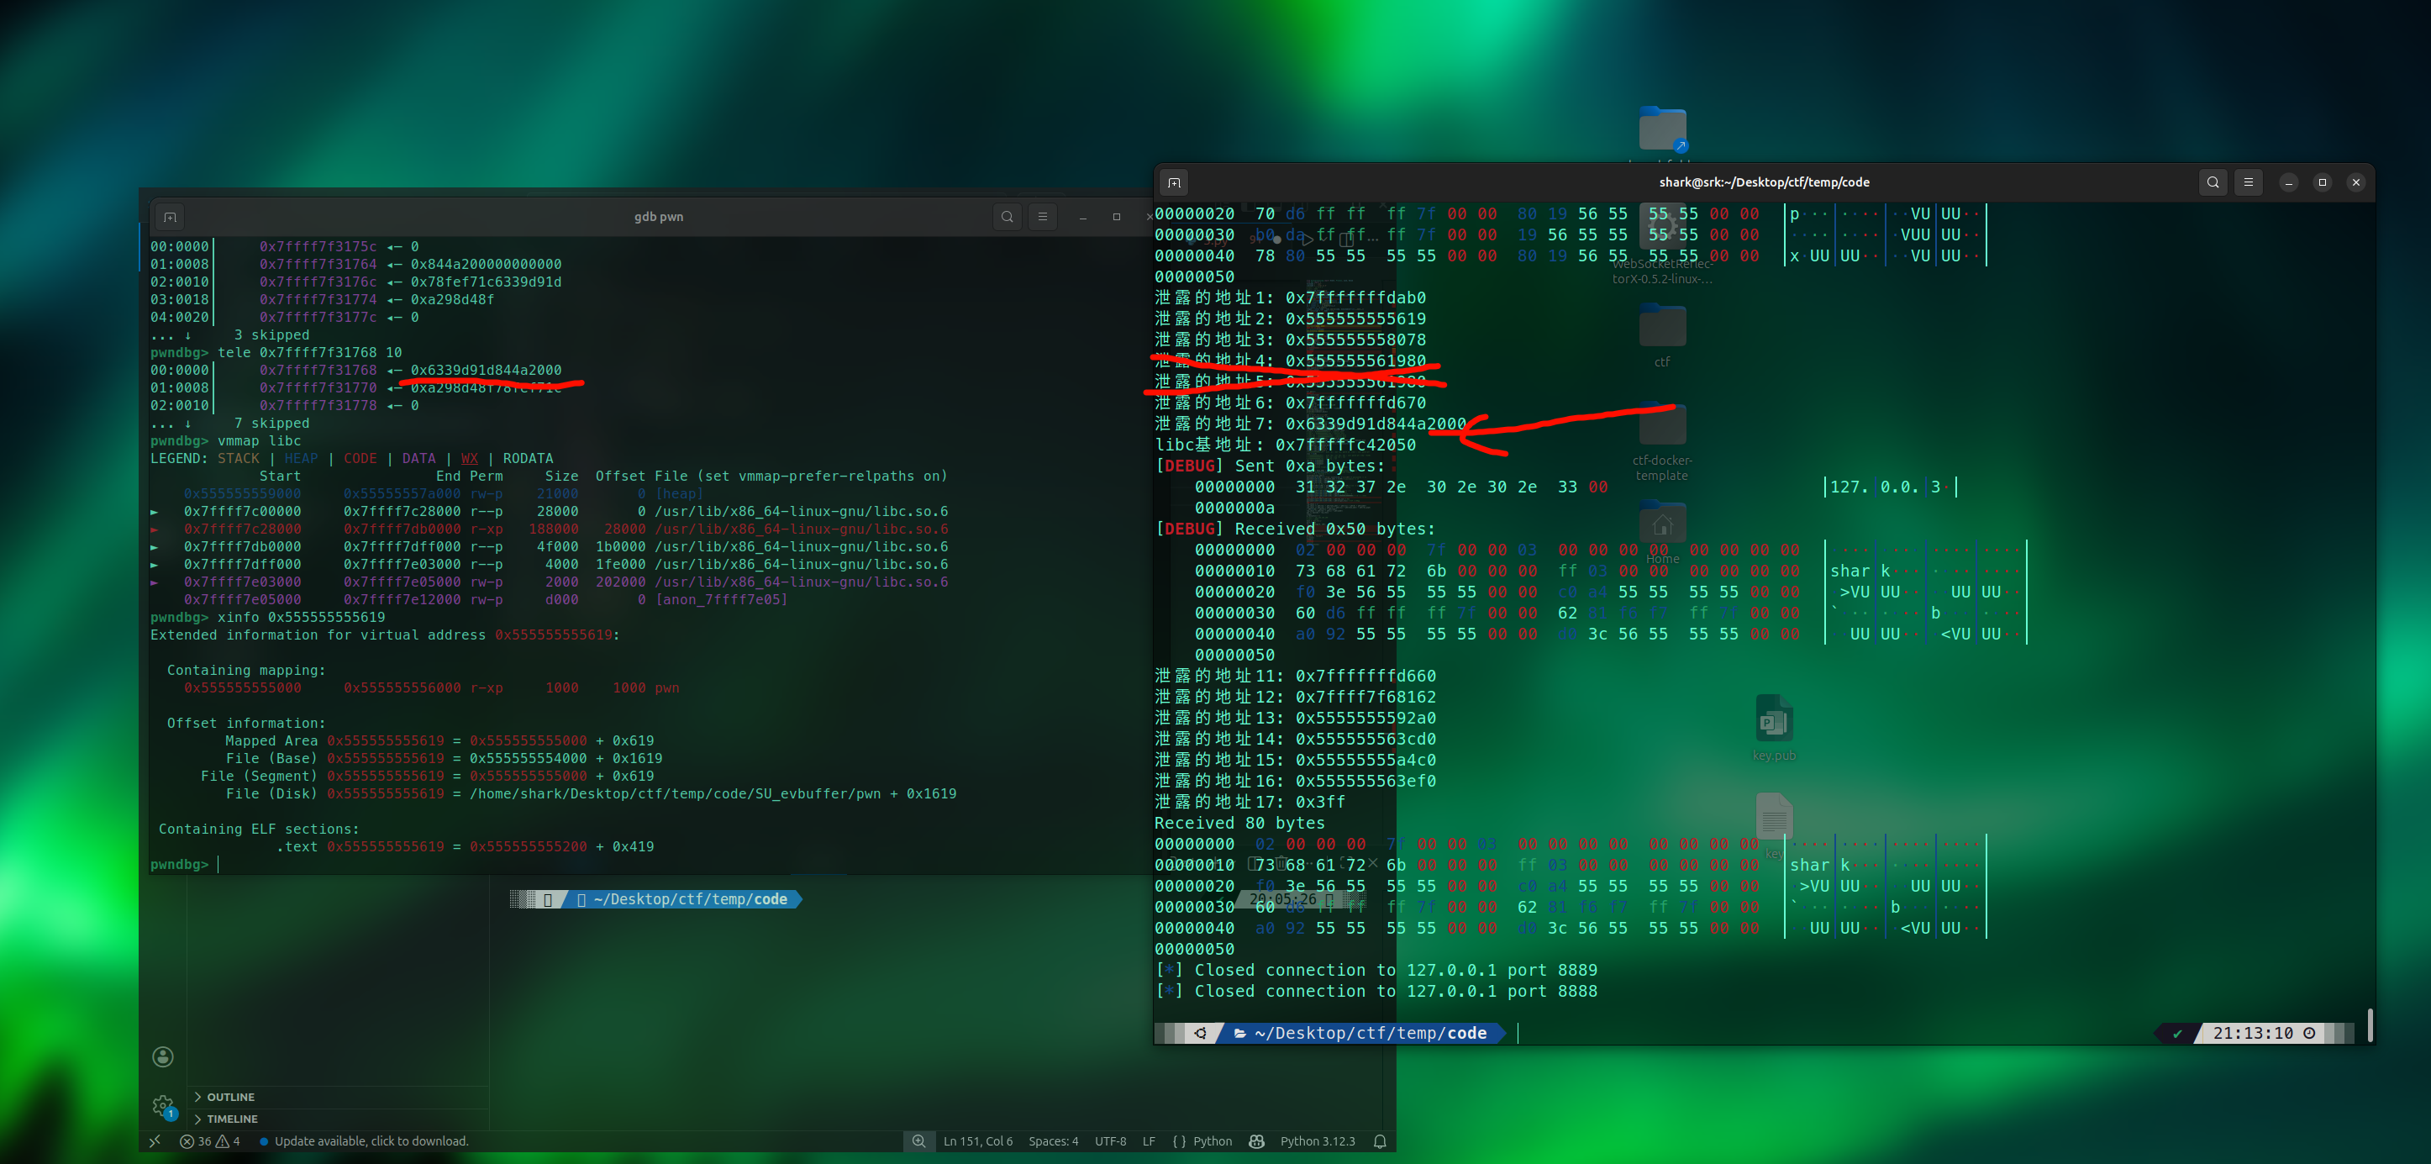
Task: Minimize the gdb pwn terminal window
Action: click(1082, 217)
